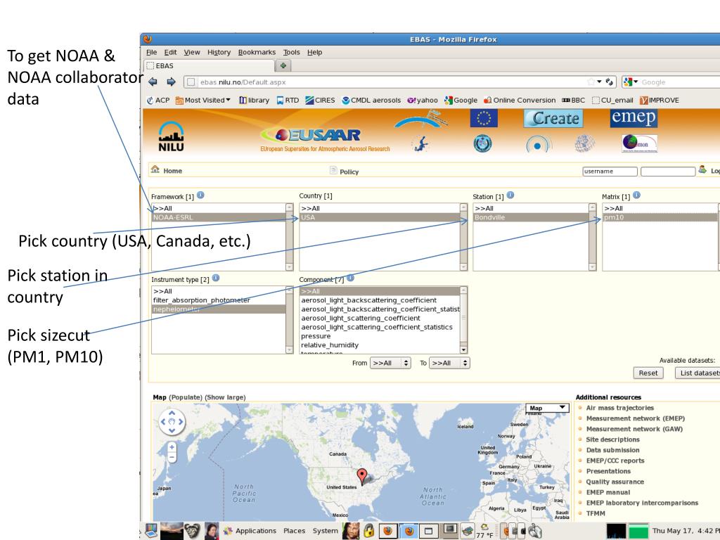
Task: Open Site descriptions resource link
Action: coord(612,439)
